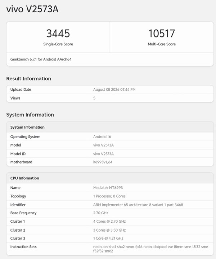Select the upload date 'August 08 2026 01:44 PM'
Image resolution: width=216 pixels, height=259 pixels.
[x=114, y=90]
